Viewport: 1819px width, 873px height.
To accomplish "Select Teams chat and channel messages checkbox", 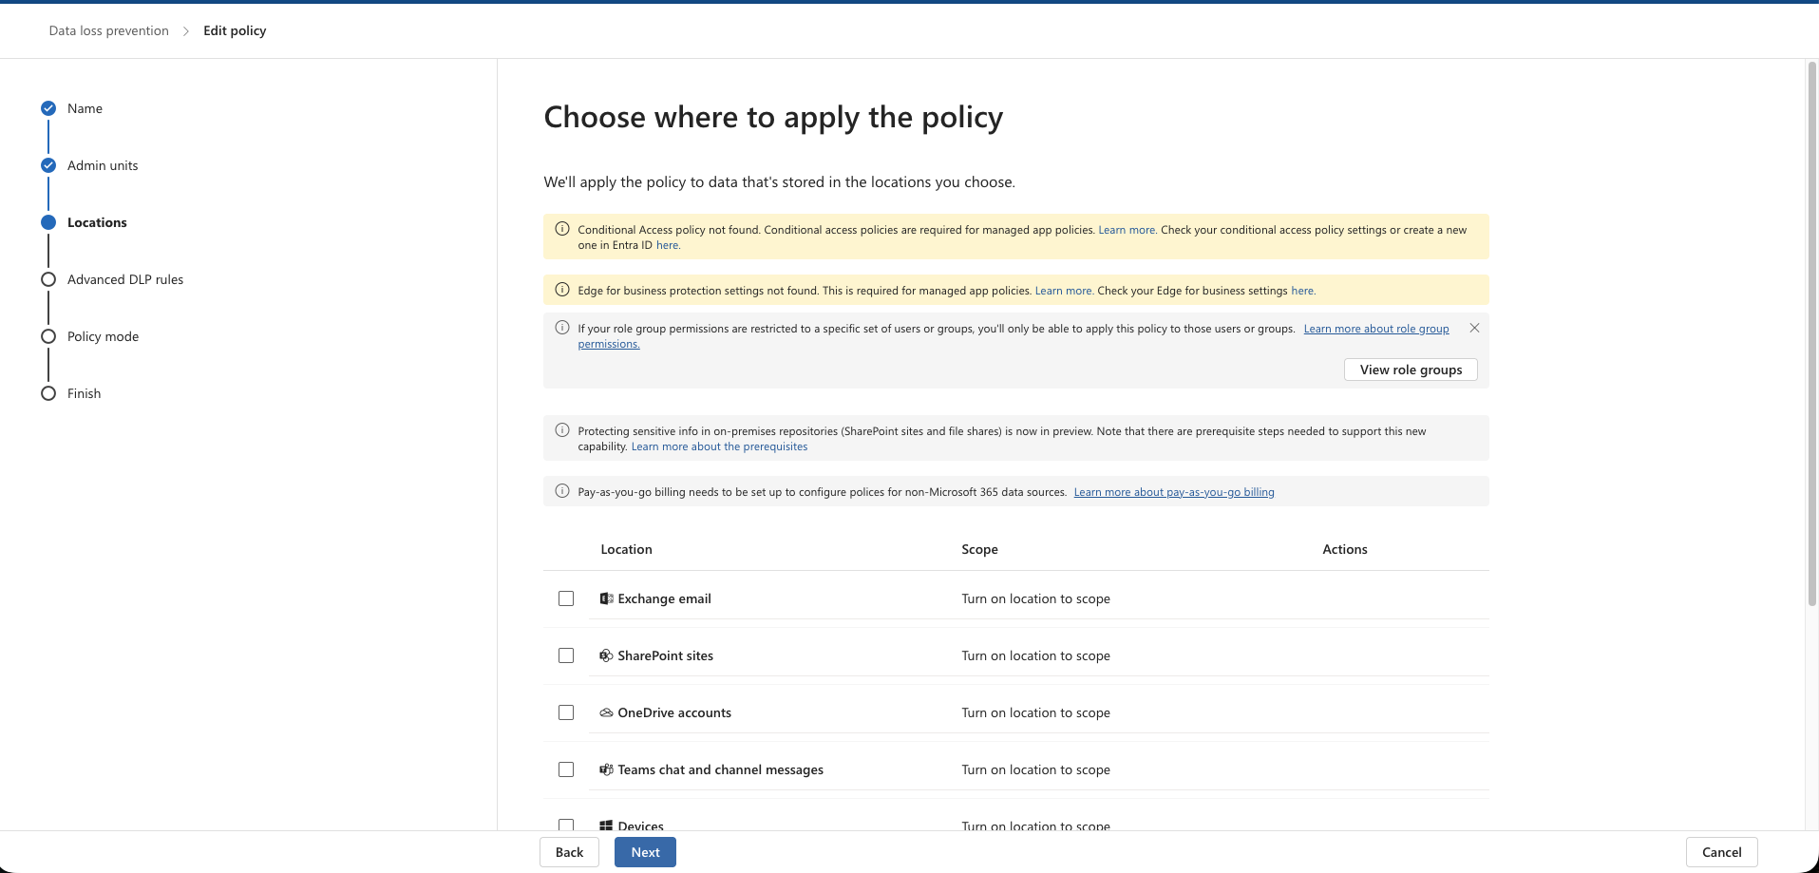I will coord(566,769).
